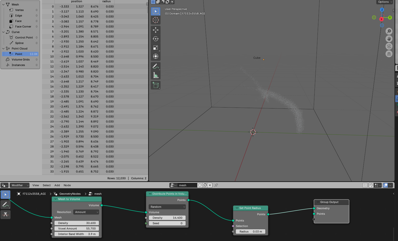The width and height of the screenshot is (398, 241).
Task: Activate viewport Select Box tool
Action: (156, 11)
